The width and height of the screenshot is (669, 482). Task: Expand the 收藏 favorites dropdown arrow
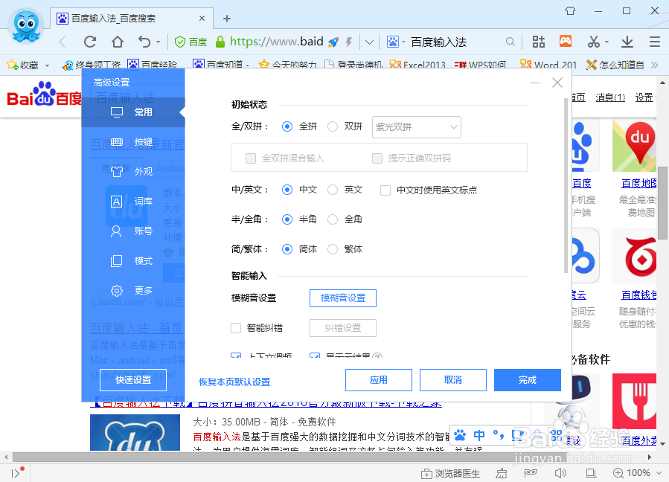coord(48,65)
